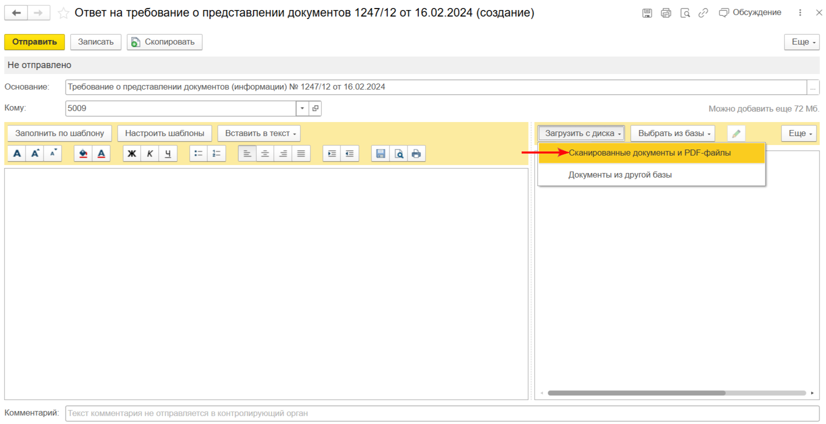Open the default font settings (plain A)
This screenshot has height=424, width=826.
coord(17,153)
